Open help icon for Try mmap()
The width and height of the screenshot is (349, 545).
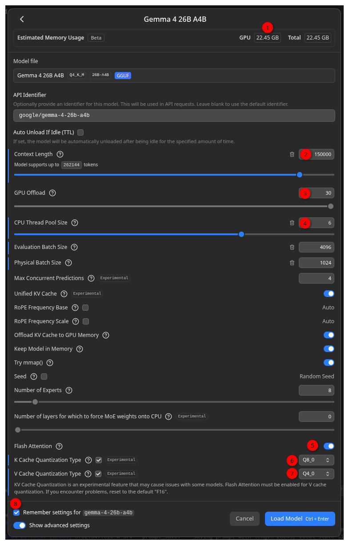(x=50, y=363)
